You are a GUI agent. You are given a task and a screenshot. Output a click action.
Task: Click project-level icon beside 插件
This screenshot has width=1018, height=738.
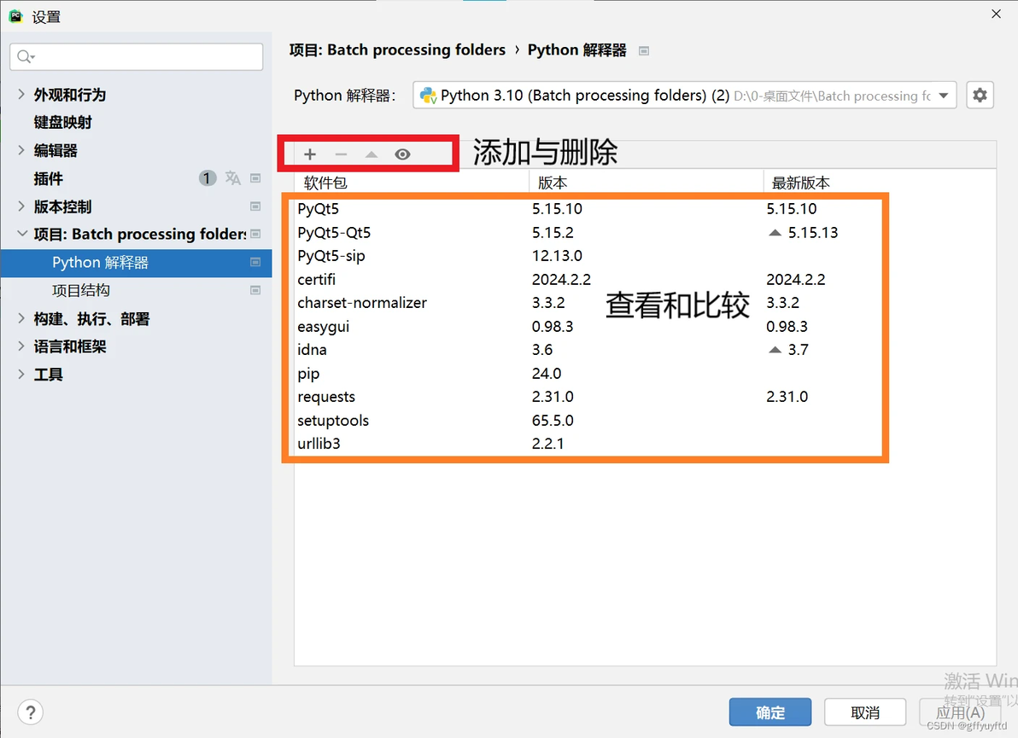[x=256, y=178]
